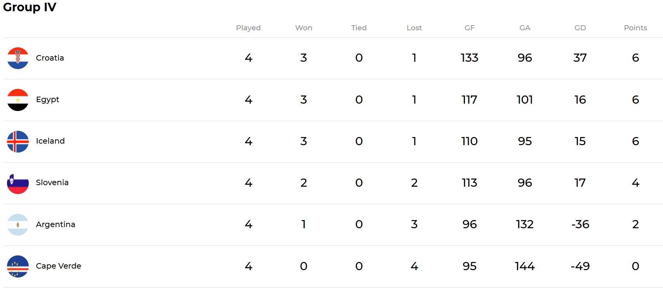Image resolution: width=663 pixels, height=288 pixels.
Task: Click the Won column header
Action: [x=304, y=28]
